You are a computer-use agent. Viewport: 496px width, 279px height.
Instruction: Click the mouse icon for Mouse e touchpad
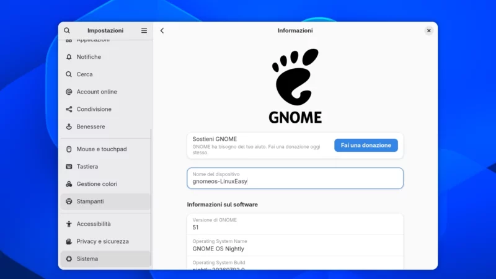[x=69, y=149]
